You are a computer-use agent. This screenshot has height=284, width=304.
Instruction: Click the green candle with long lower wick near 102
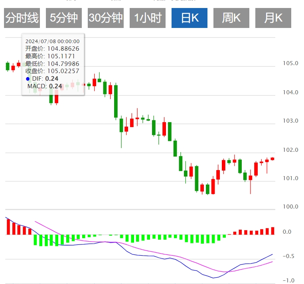(x=121, y=132)
